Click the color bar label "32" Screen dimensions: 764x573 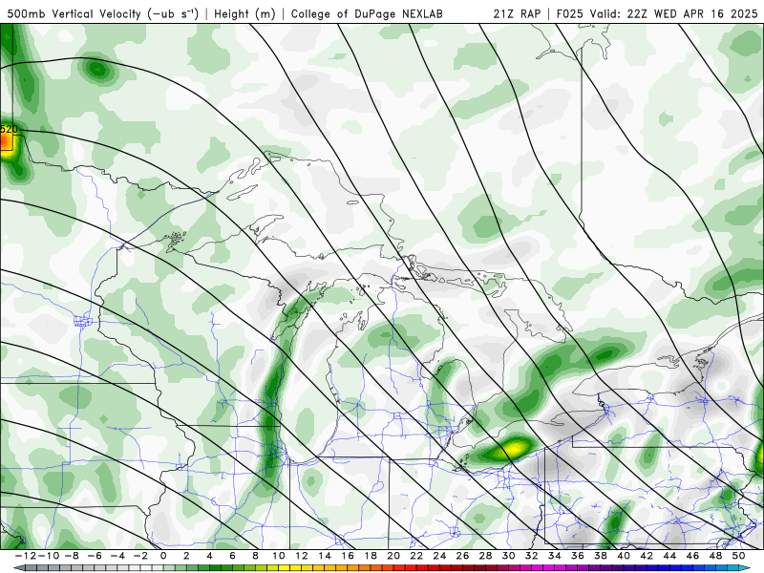pyautogui.click(x=532, y=556)
